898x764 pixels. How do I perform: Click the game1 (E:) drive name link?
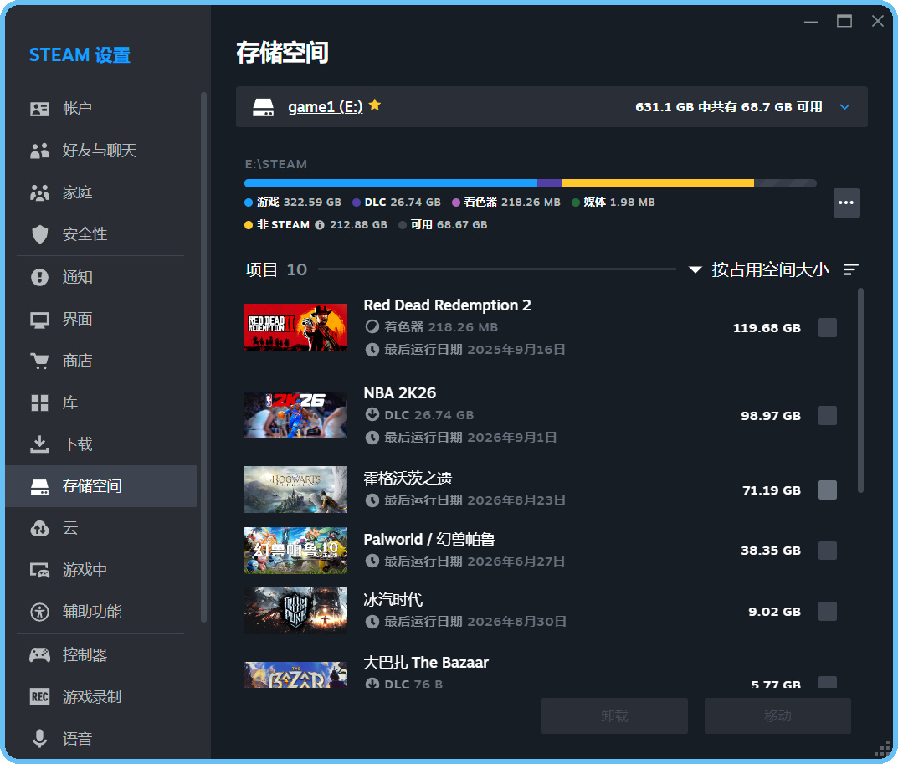(x=326, y=107)
